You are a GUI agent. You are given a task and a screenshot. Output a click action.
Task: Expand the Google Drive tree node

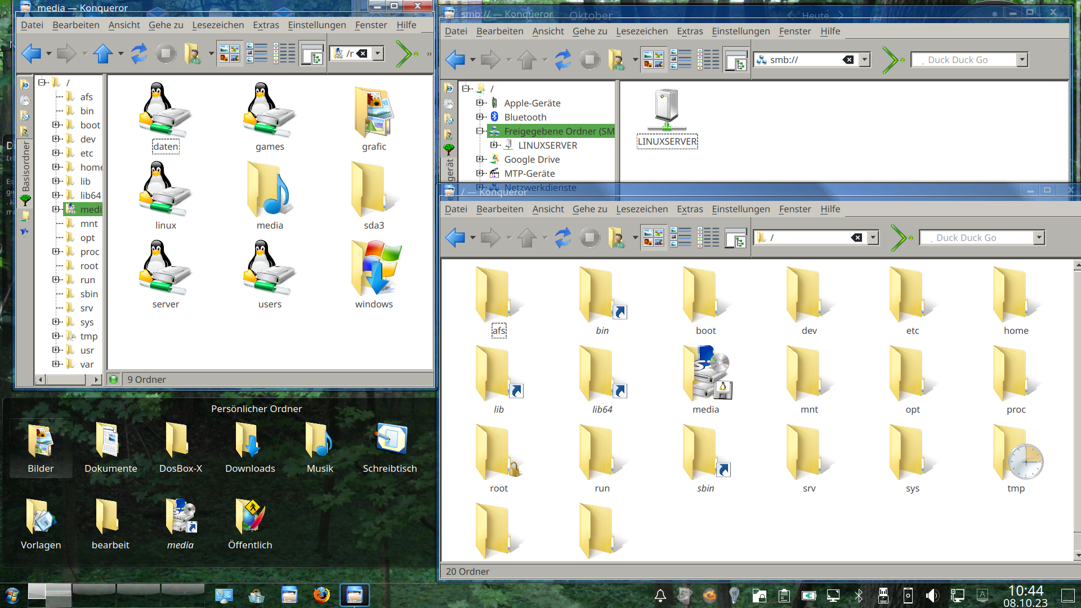tap(480, 159)
